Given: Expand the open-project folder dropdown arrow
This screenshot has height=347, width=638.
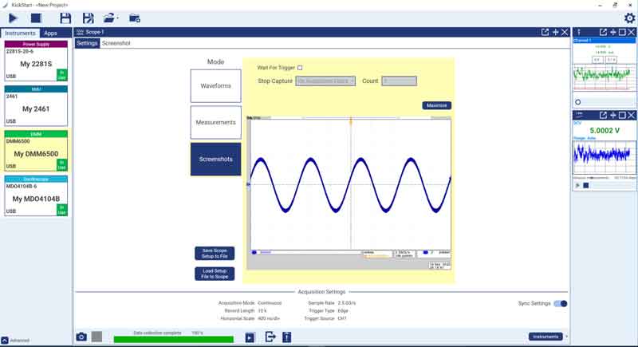Looking at the screenshot, I should point(118,18).
